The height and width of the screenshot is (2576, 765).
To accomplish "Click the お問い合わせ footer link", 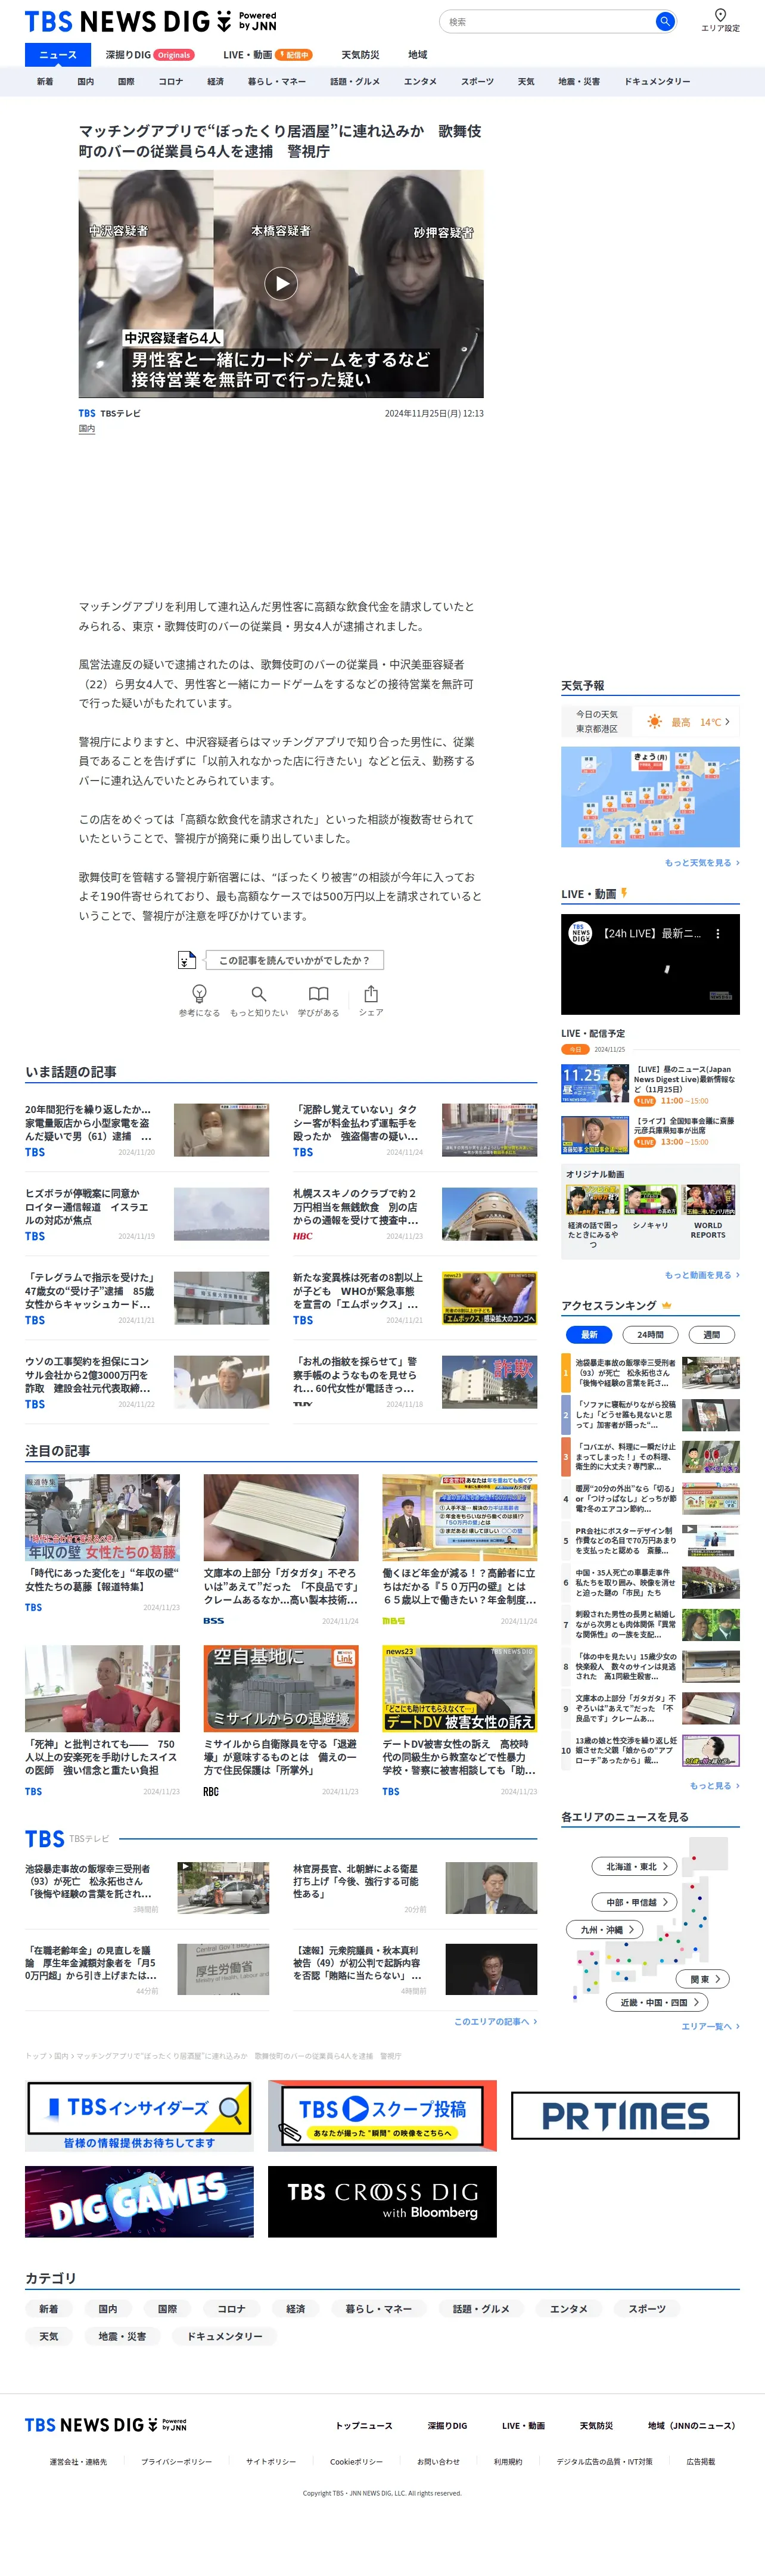I will [438, 2461].
